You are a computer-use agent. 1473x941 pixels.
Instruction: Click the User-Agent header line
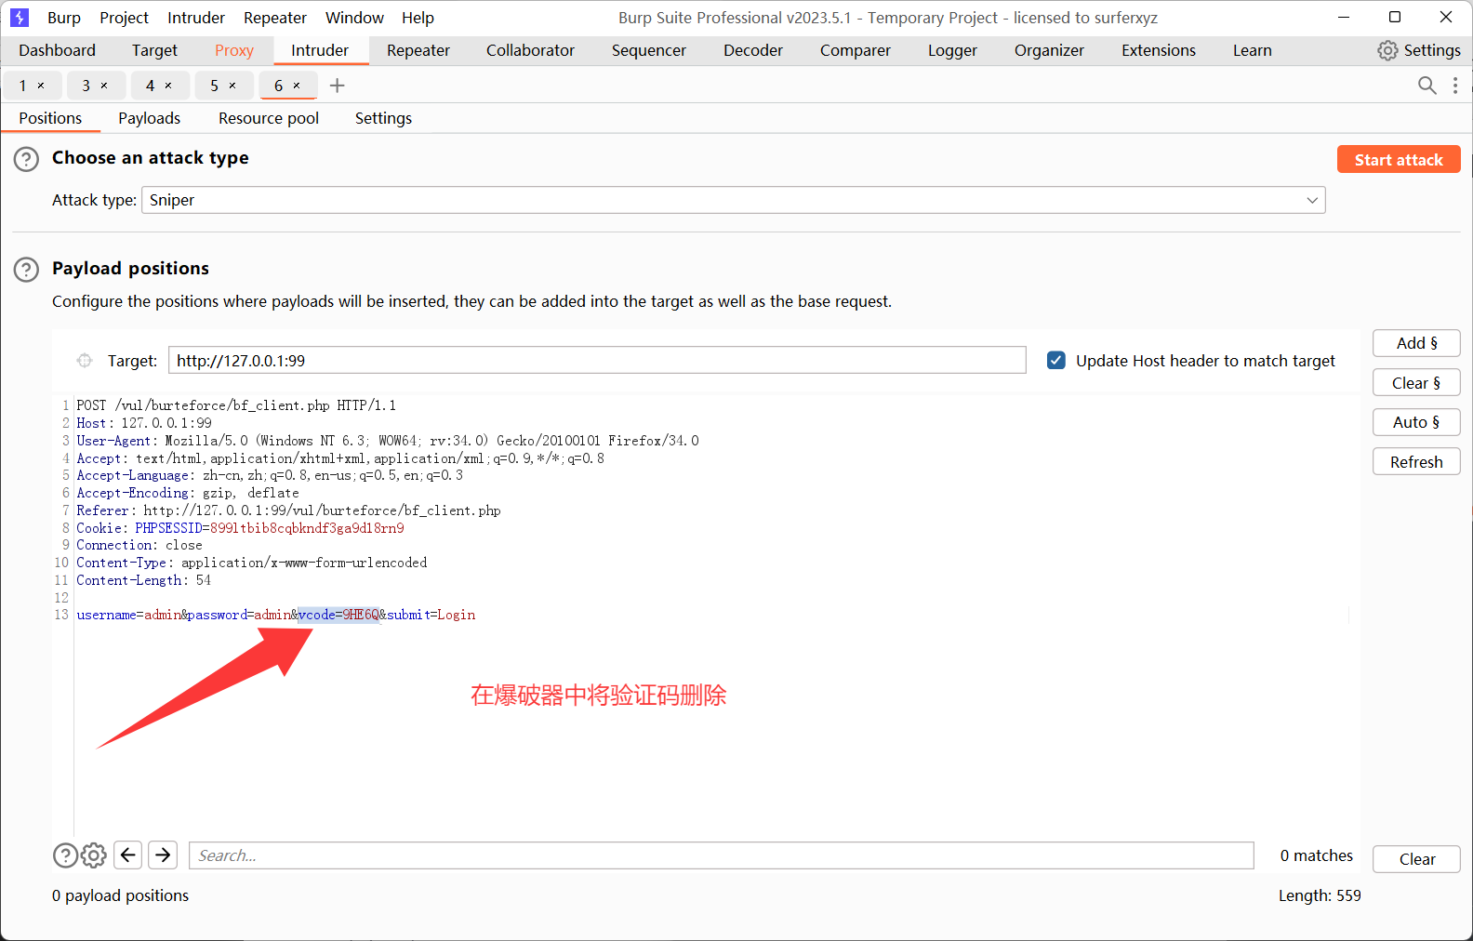coord(388,441)
